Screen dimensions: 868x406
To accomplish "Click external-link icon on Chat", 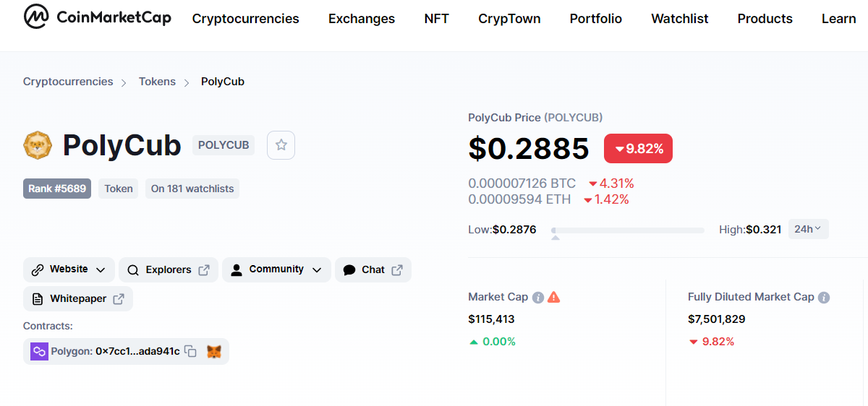I will click(x=397, y=269).
